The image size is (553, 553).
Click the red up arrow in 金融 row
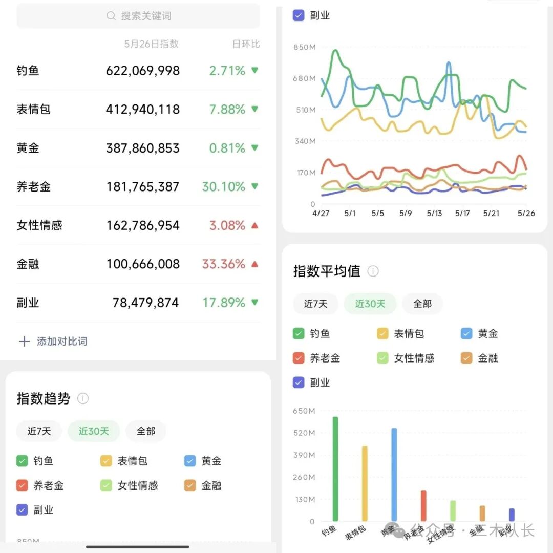pyautogui.click(x=255, y=264)
